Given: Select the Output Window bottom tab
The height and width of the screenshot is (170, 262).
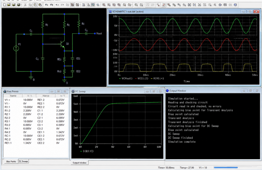Looking at the screenshot, I should tap(79, 163).
